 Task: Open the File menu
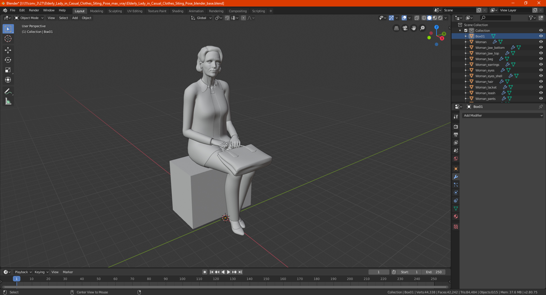[13, 10]
